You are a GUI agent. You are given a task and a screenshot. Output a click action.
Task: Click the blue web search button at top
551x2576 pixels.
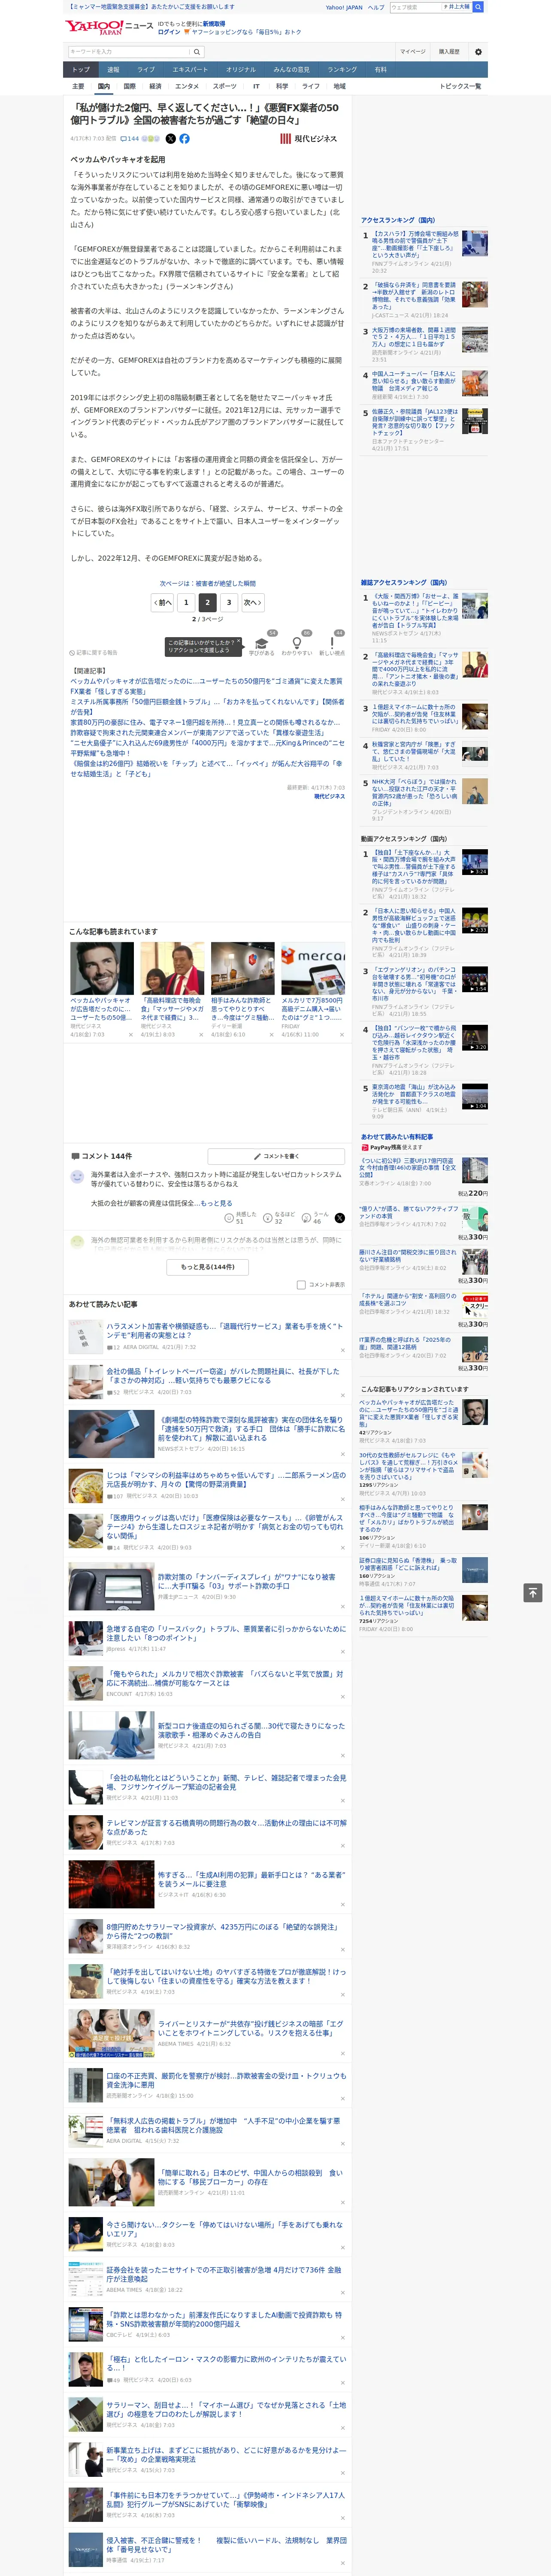click(478, 7)
